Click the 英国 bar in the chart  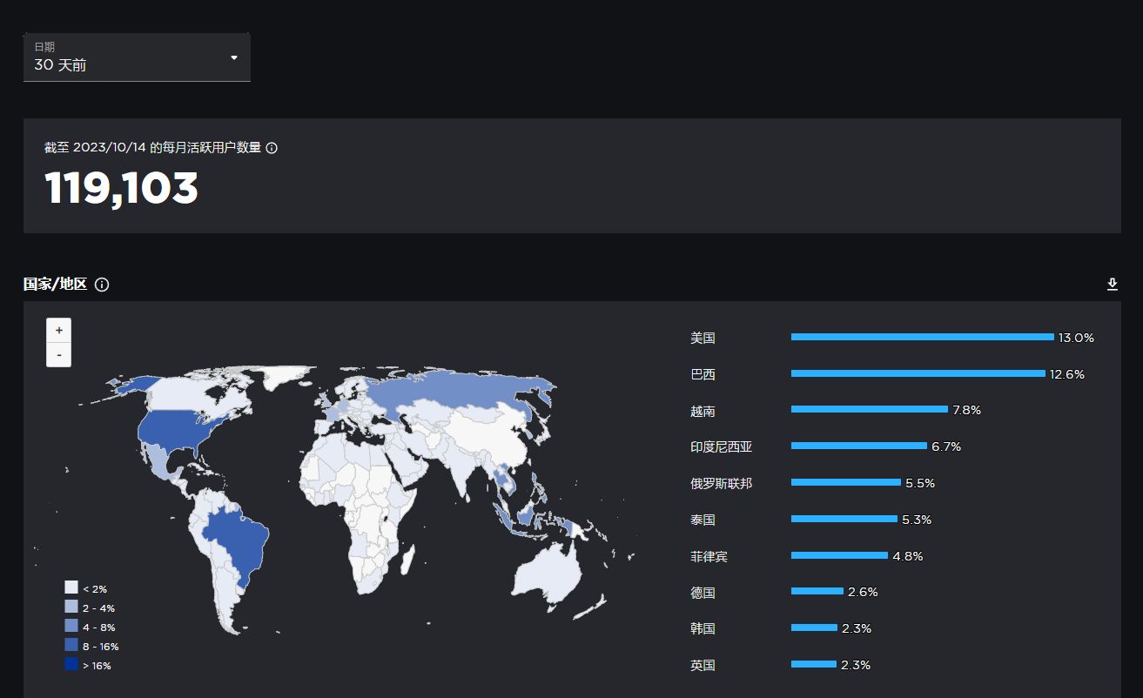[814, 664]
